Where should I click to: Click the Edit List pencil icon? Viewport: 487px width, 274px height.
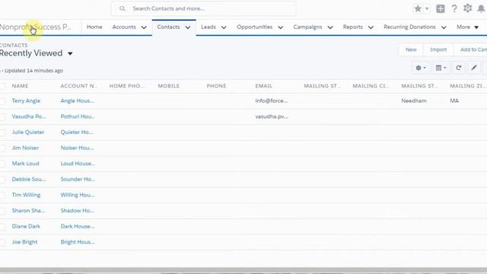(473, 68)
